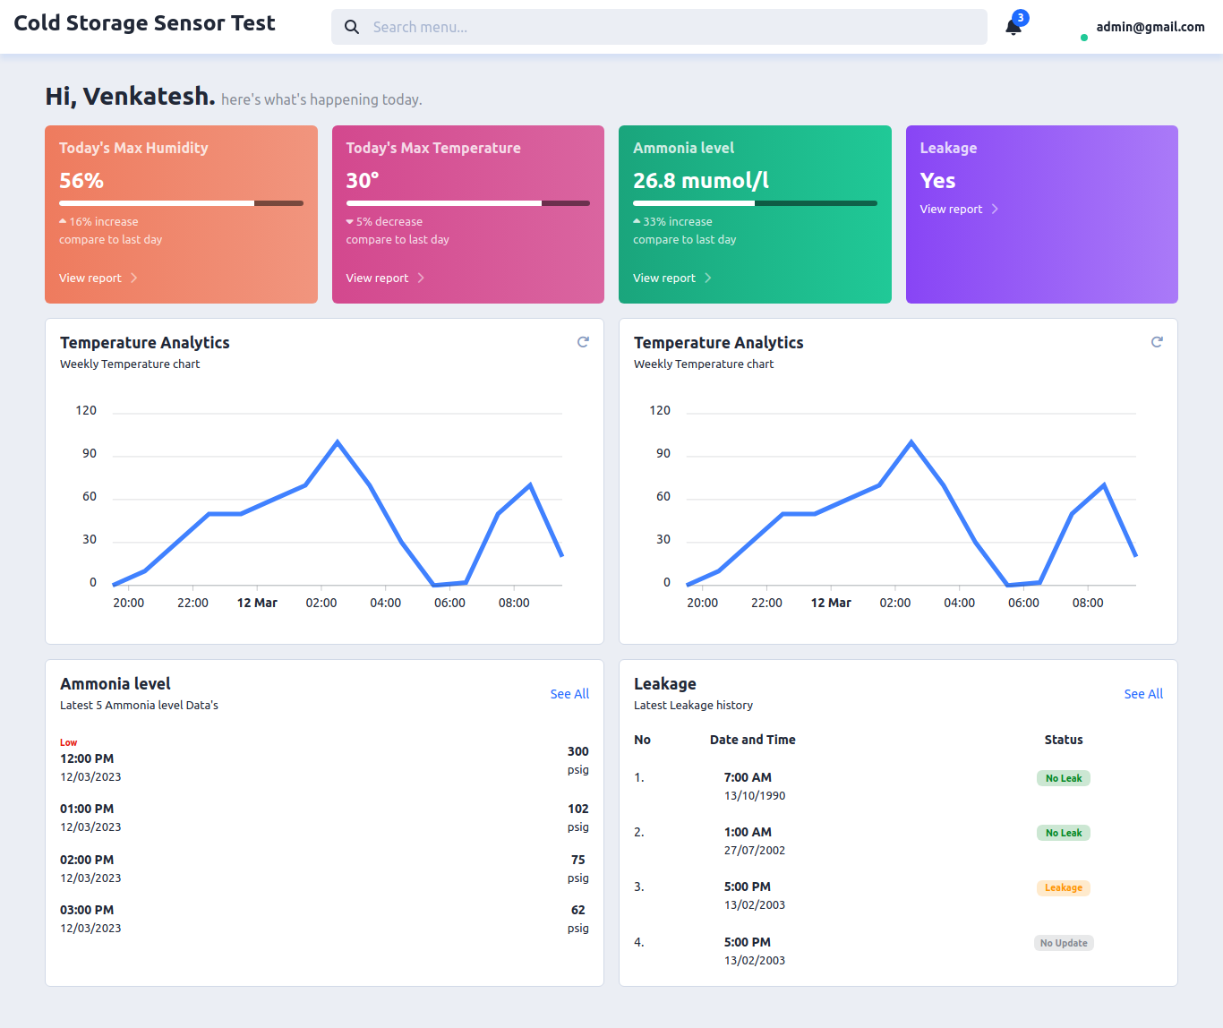The width and height of the screenshot is (1223, 1028).
Task: Select the 03:00 PM ammonia entry
Action: click(x=324, y=919)
